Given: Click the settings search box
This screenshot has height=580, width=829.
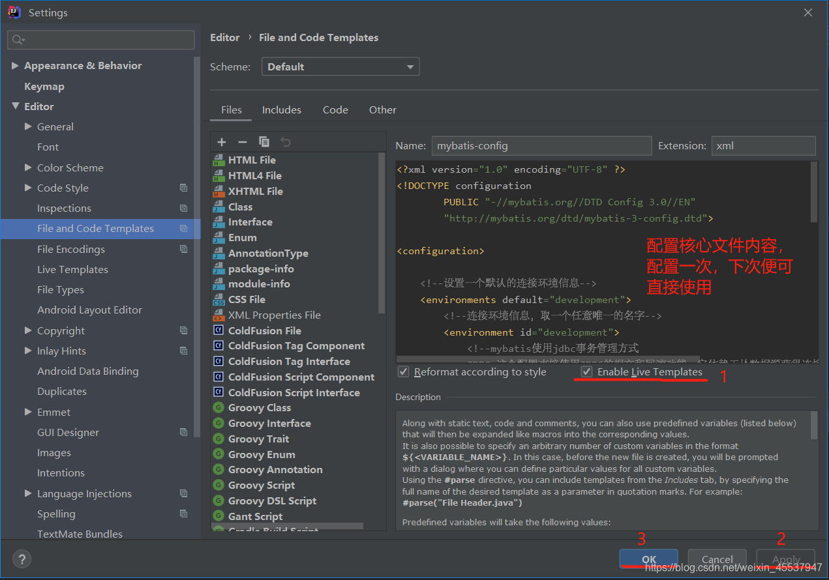Looking at the screenshot, I should tap(101, 40).
